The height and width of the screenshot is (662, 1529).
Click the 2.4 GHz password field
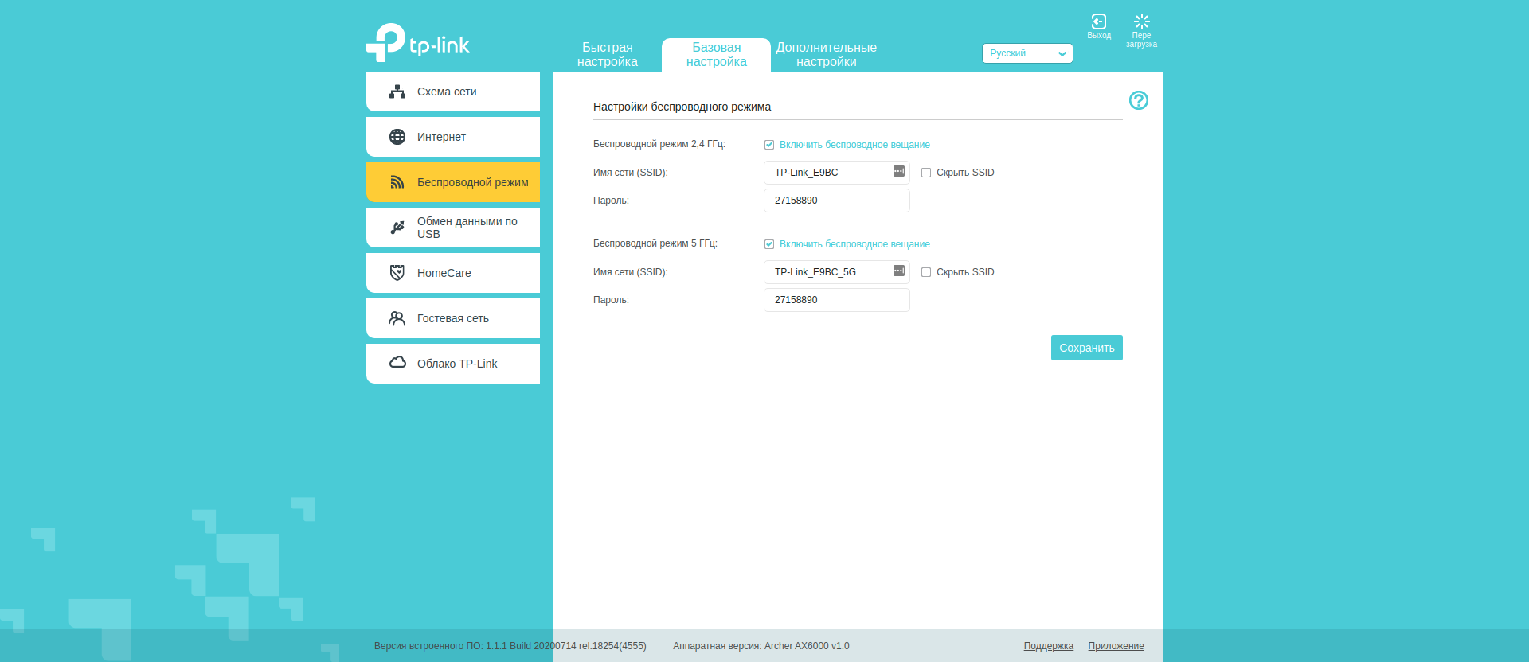tap(836, 201)
